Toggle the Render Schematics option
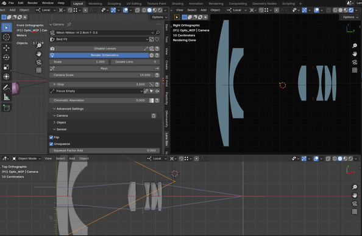The image size is (362, 236). 99,55
